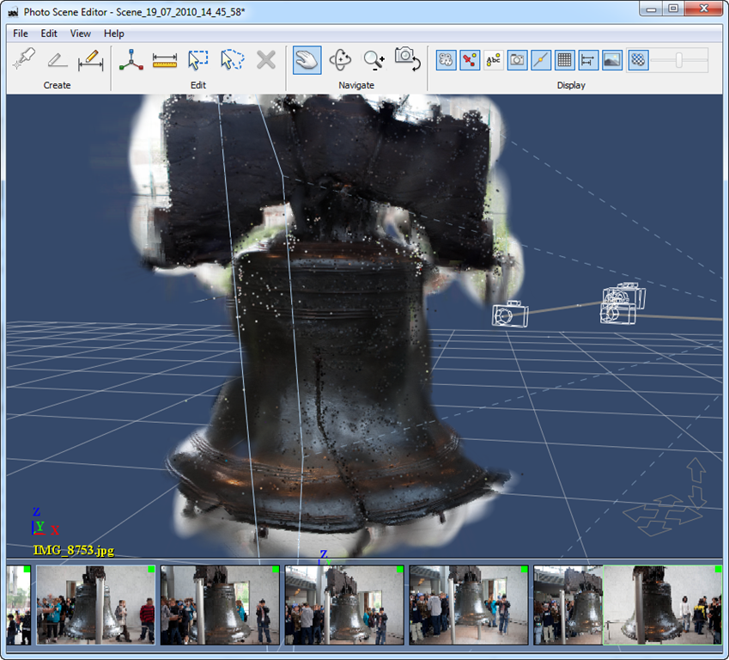The height and width of the screenshot is (660, 729).
Task: Select the create pin tool
Action: pos(23,60)
